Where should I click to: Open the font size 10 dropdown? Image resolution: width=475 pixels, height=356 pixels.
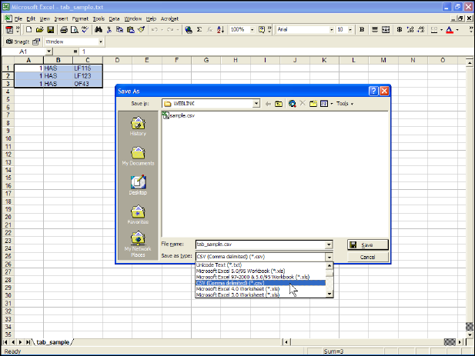pyautogui.click(x=350, y=30)
